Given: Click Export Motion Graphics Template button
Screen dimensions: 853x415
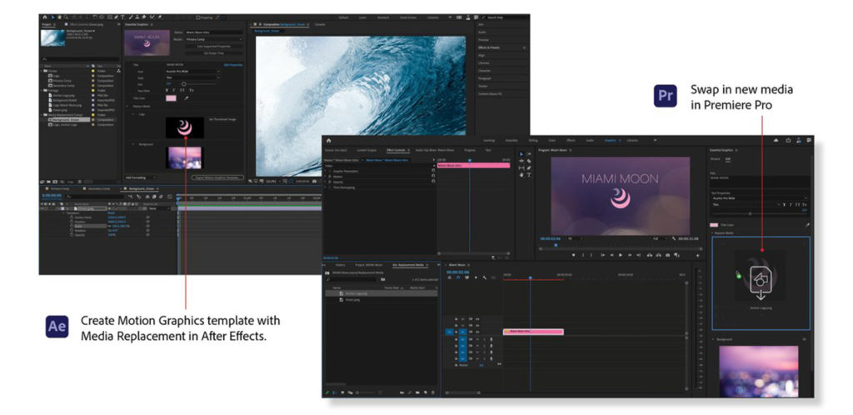Looking at the screenshot, I should pyautogui.click(x=217, y=177).
